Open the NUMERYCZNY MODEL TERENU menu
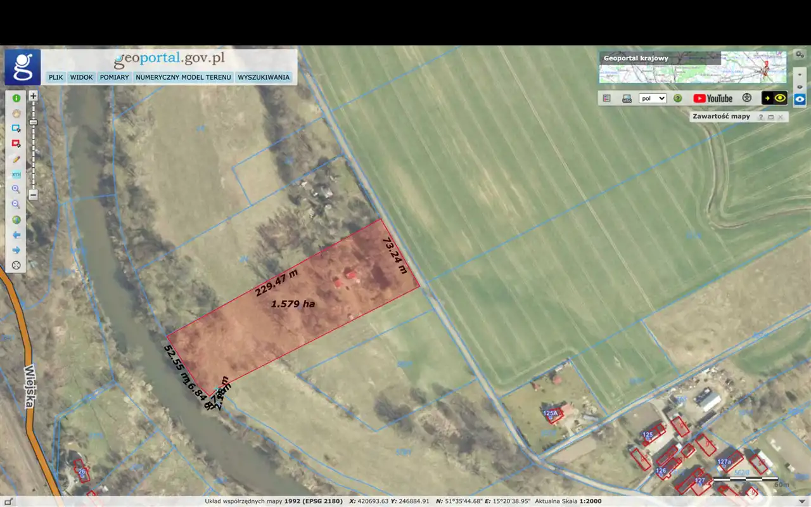Viewport: 811px width, 507px height. (x=183, y=77)
